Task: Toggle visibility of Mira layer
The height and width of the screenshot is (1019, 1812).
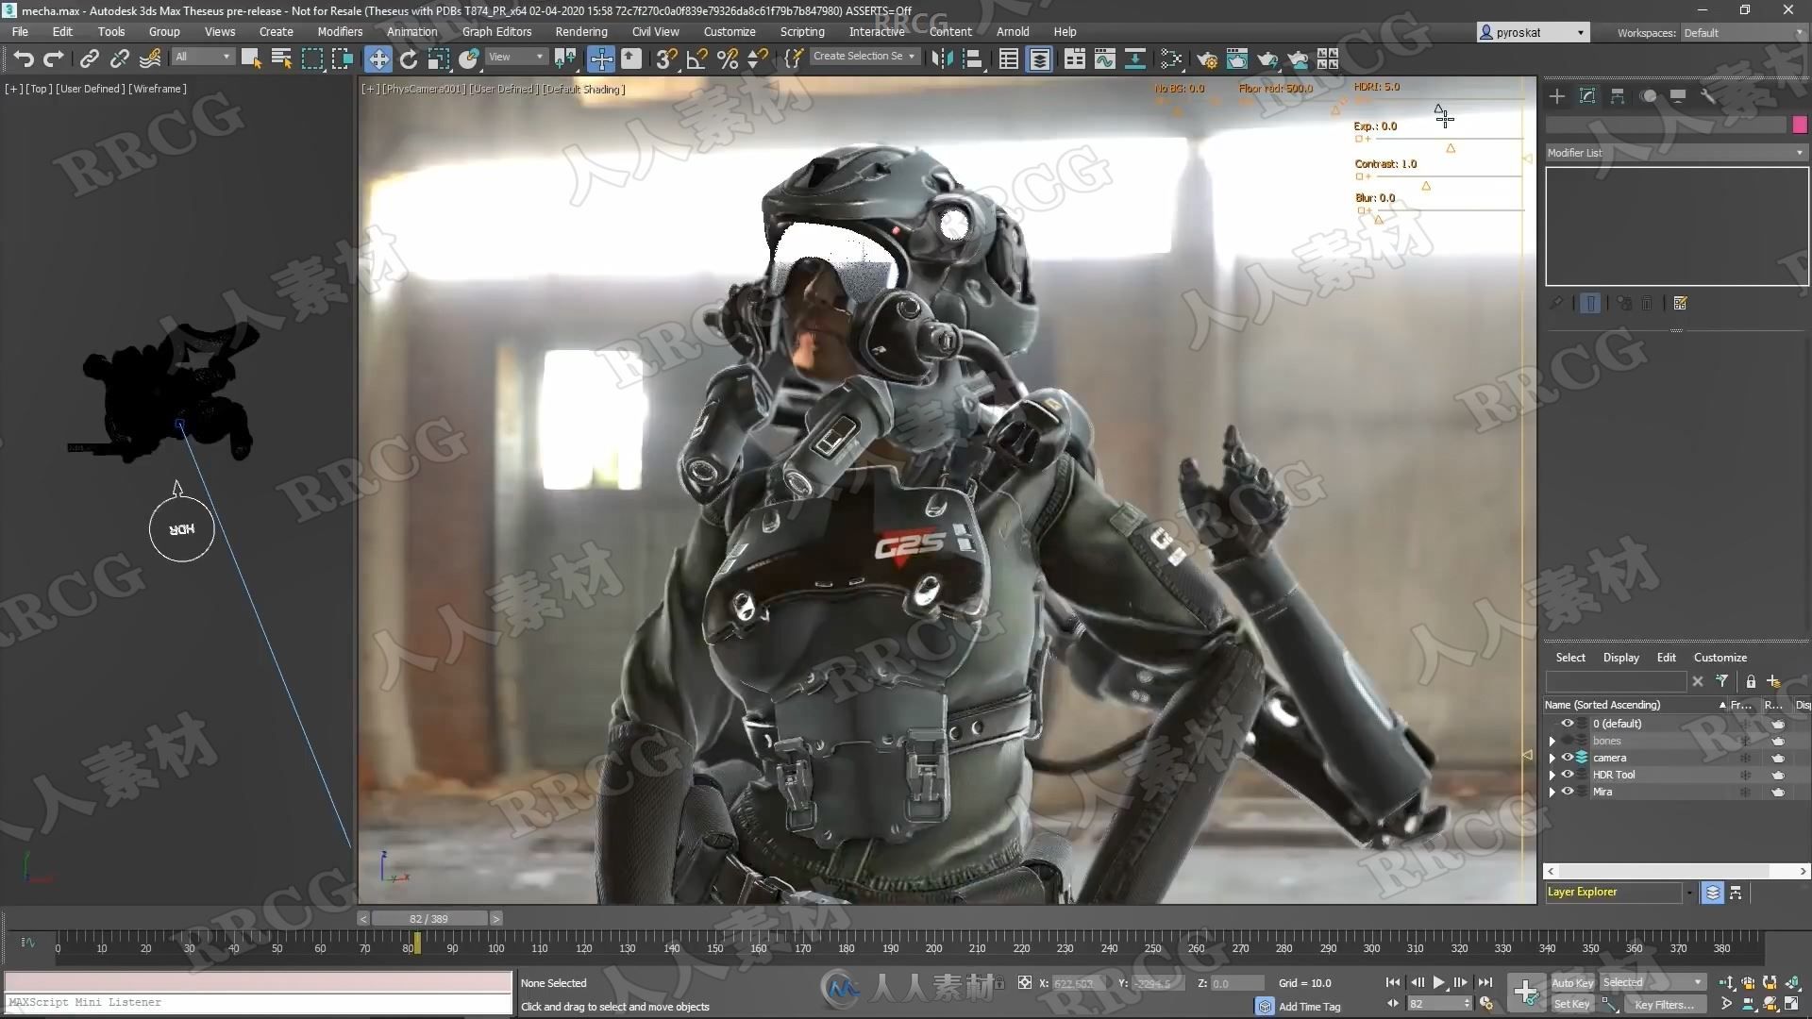Action: (1567, 792)
